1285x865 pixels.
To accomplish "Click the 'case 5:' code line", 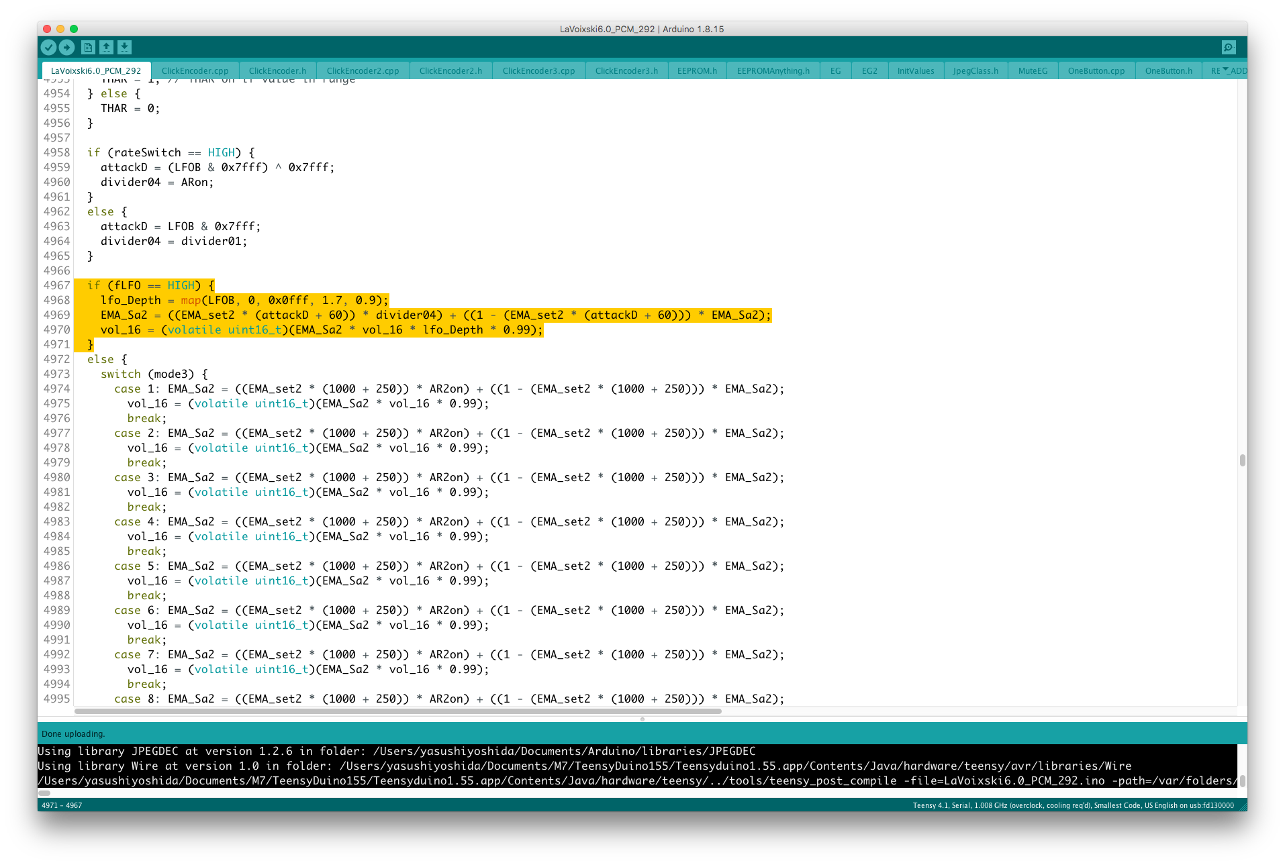I will (449, 566).
